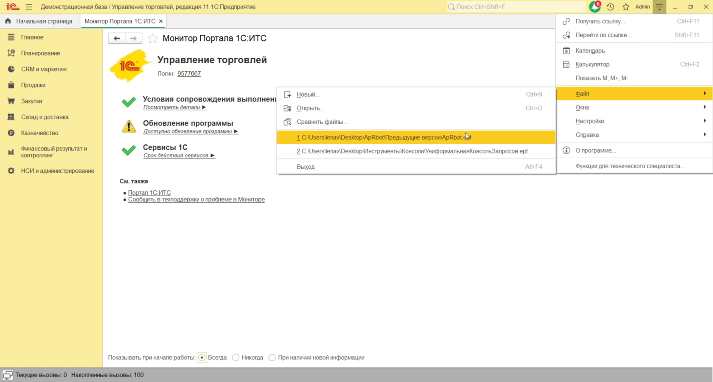Click the Новый file icon in submenu
This screenshot has height=382, width=713.
(x=287, y=95)
